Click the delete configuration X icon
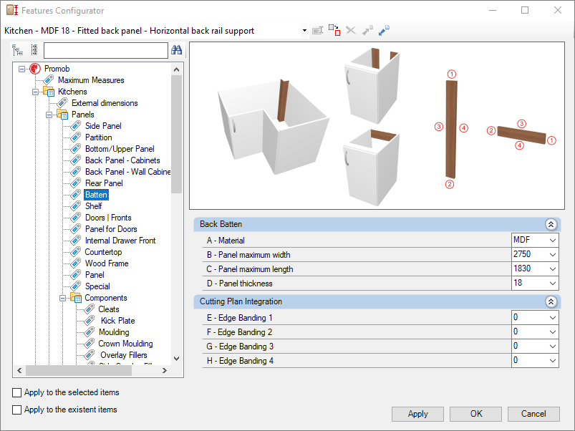 click(x=351, y=30)
